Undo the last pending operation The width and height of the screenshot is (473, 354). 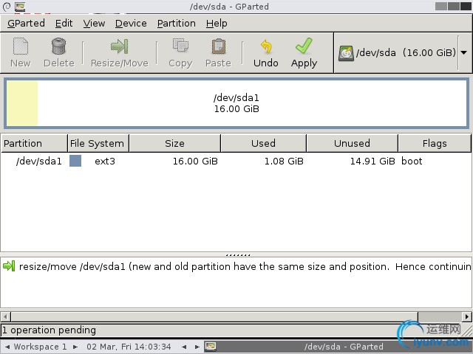[266, 52]
